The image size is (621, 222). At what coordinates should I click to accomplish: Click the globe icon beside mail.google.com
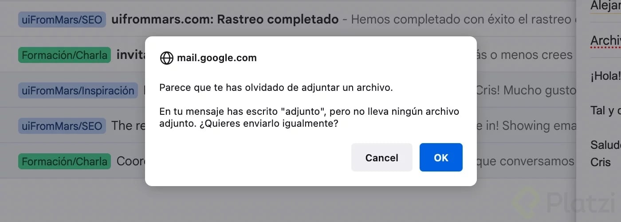pyautogui.click(x=166, y=58)
